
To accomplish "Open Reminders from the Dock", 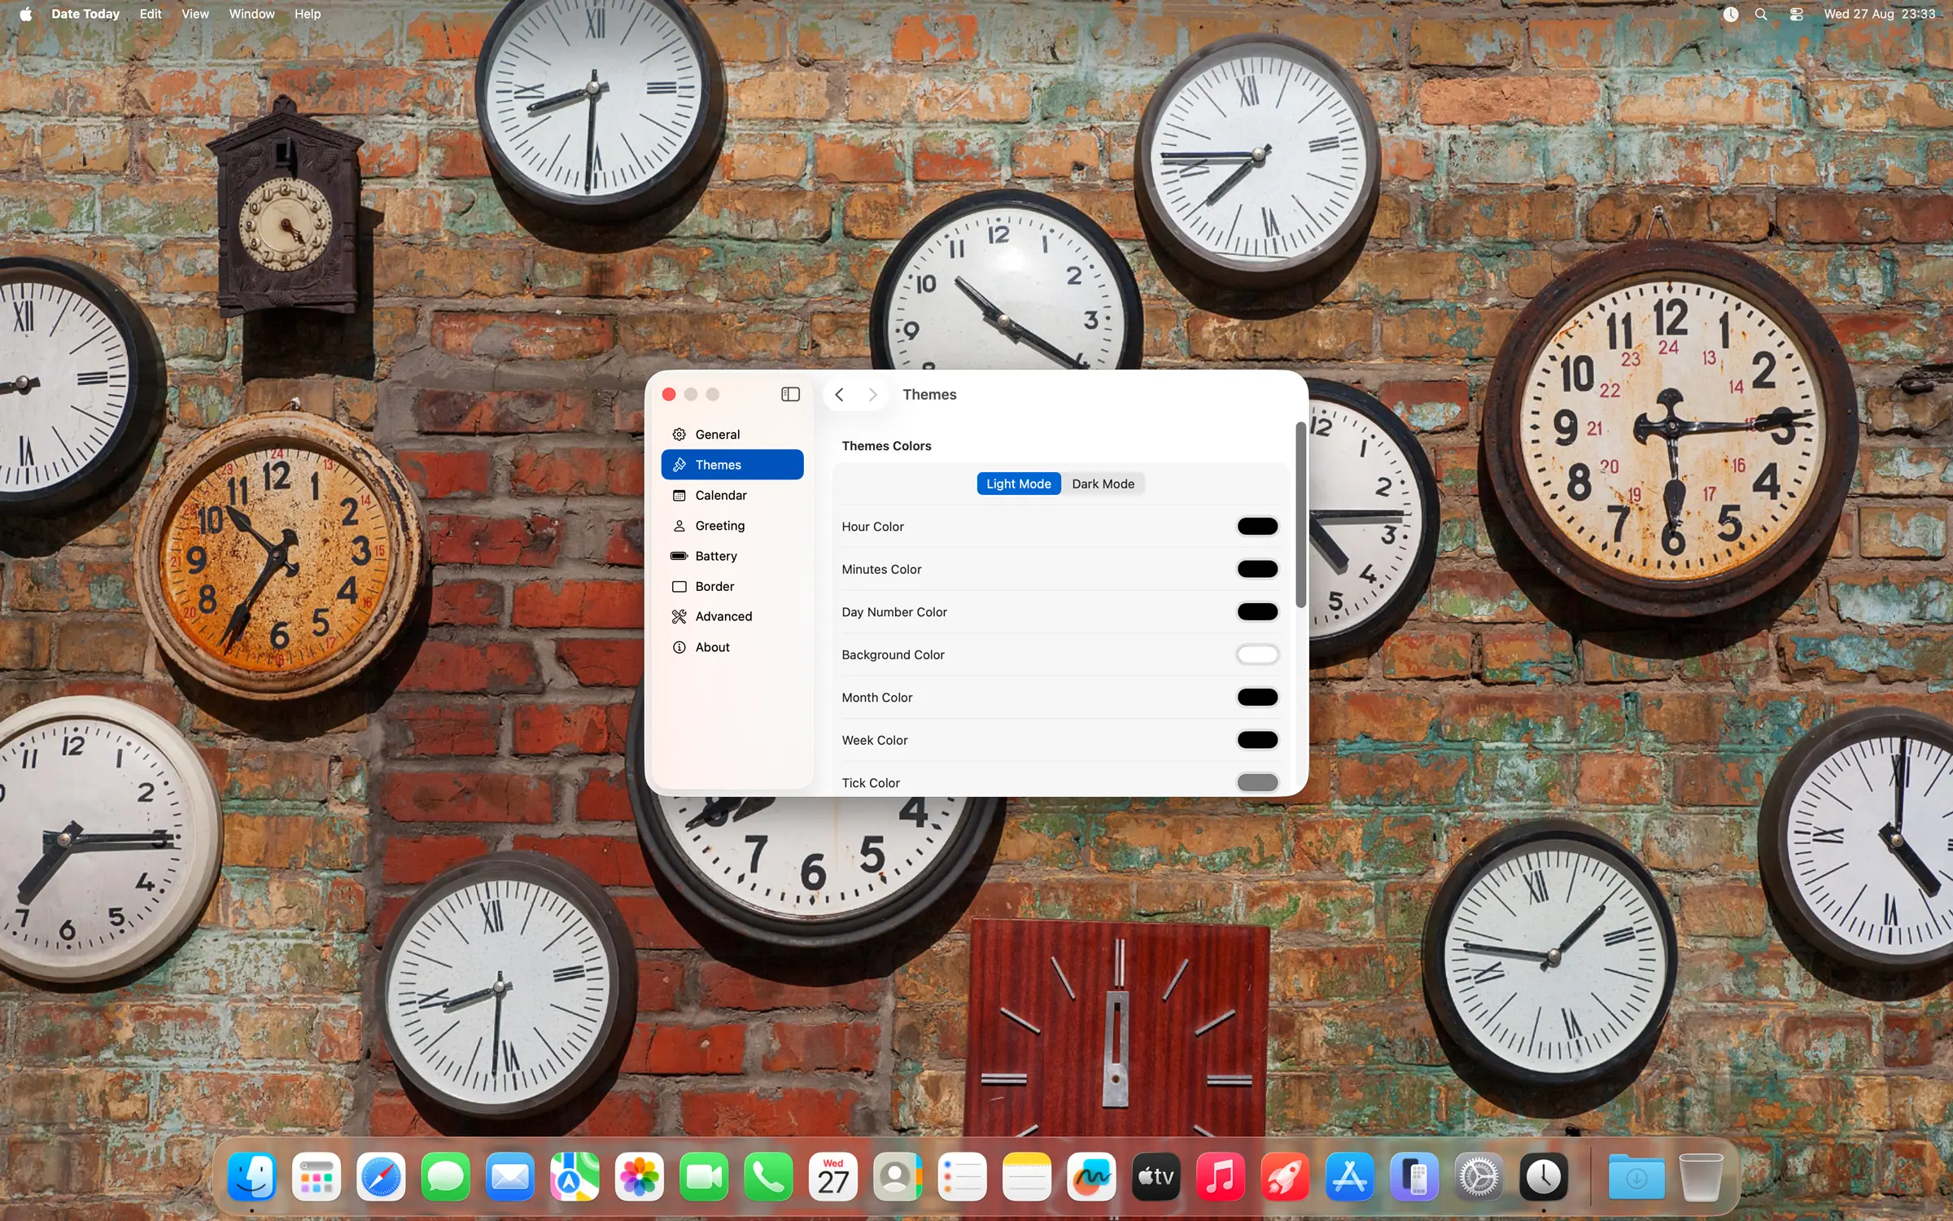I will (963, 1176).
